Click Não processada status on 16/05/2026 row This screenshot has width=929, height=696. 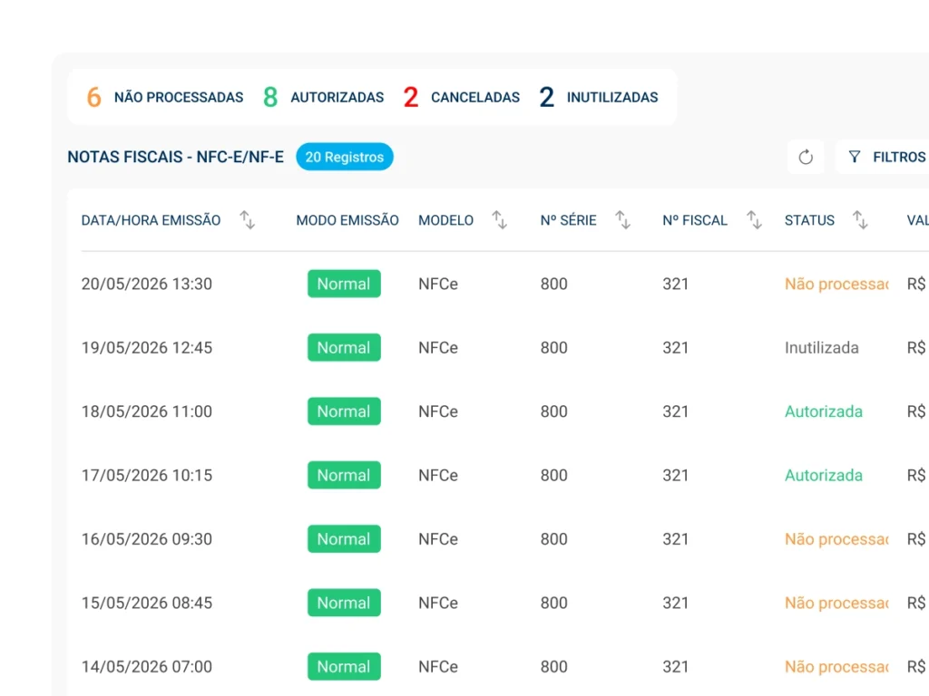(x=836, y=539)
